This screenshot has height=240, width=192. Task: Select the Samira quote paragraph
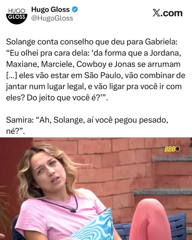pyautogui.click(x=87, y=126)
